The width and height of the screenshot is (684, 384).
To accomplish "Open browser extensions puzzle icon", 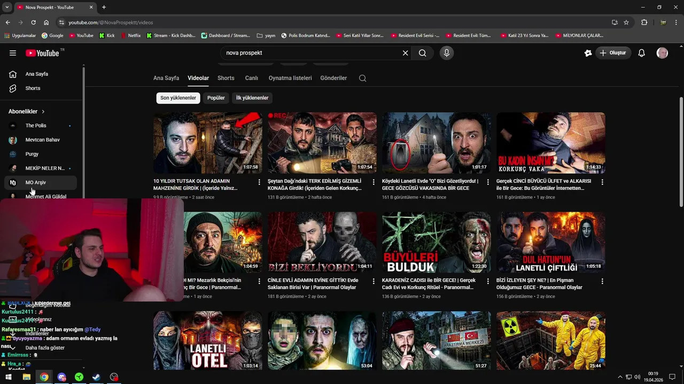I will pyautogui.click(x=644, y=22).
